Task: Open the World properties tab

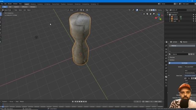Action: 166,61
